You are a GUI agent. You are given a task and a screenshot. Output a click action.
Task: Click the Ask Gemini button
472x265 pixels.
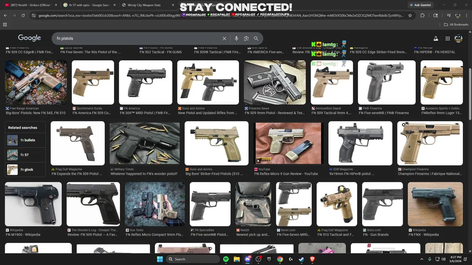(x=420, y=5)
